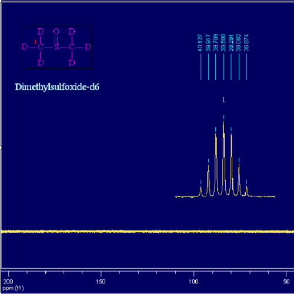Click the red carbon number 1 label in structure

coord(35,42)
